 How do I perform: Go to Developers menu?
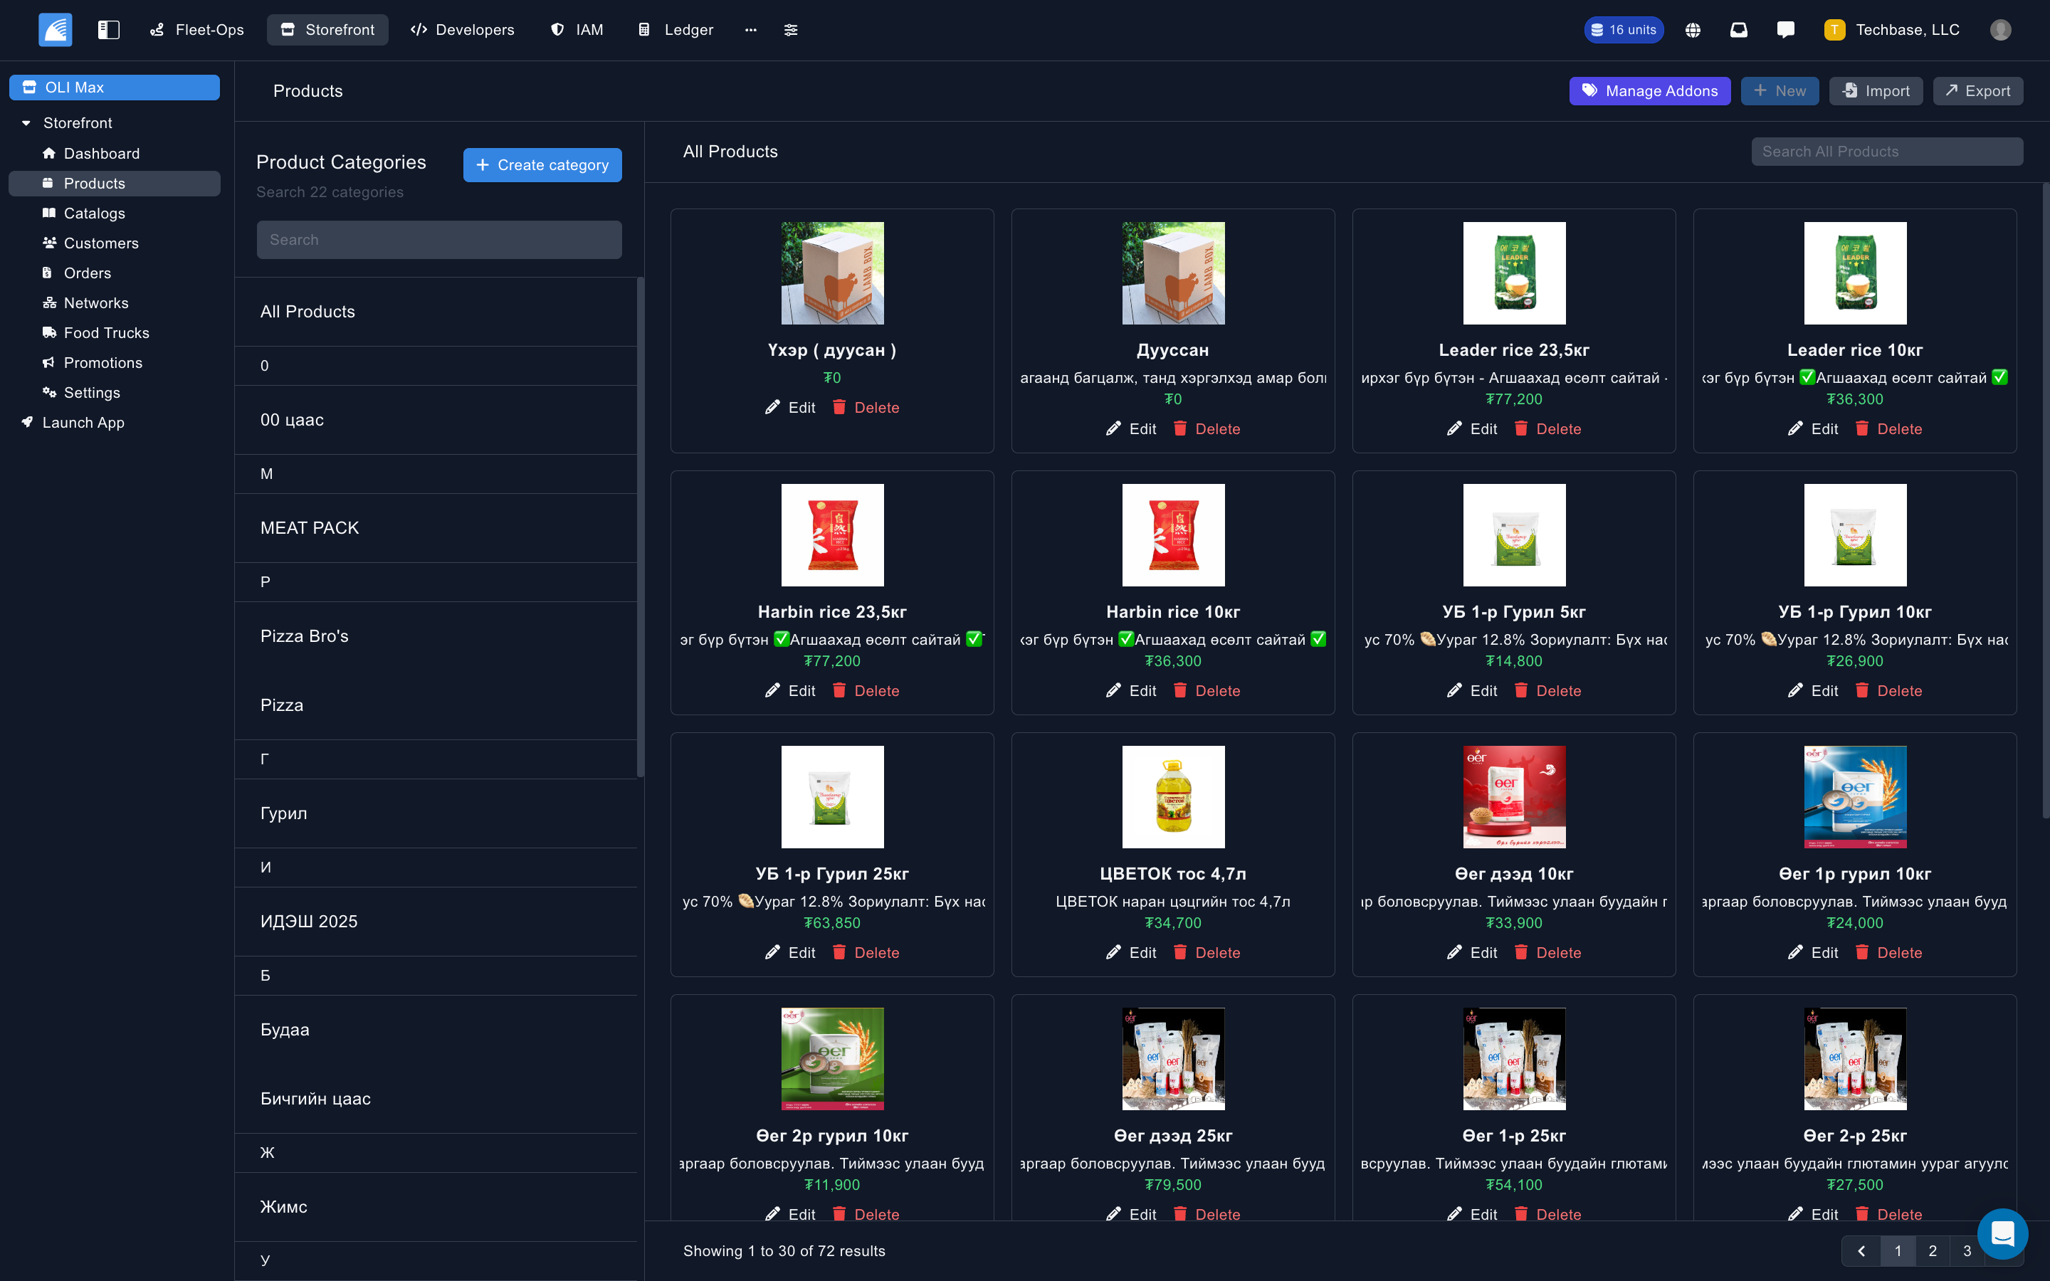[x=463, y=30]
